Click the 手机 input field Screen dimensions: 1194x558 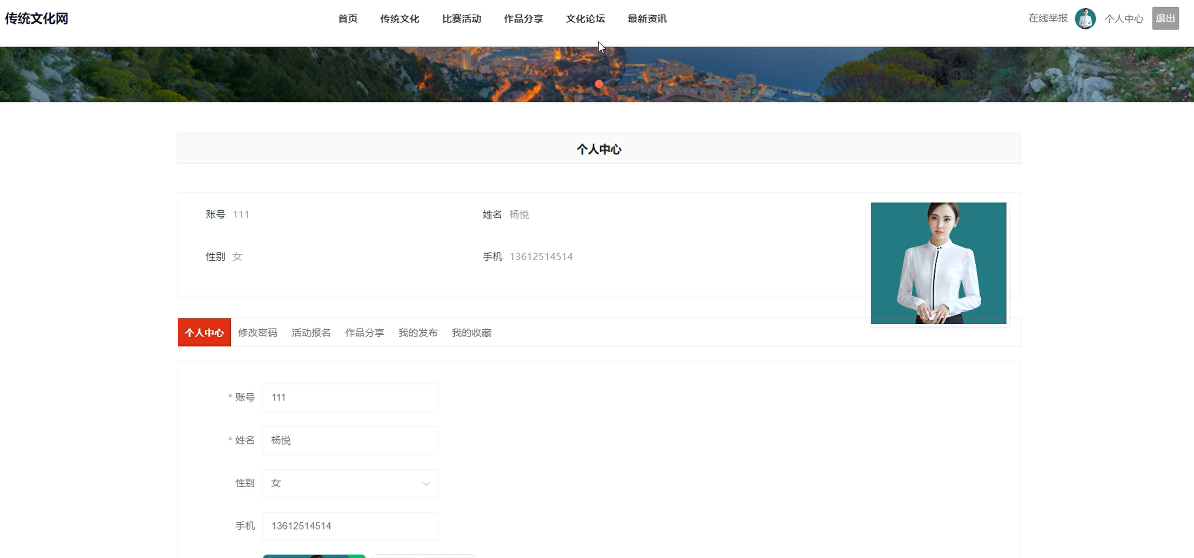[350, 526]
